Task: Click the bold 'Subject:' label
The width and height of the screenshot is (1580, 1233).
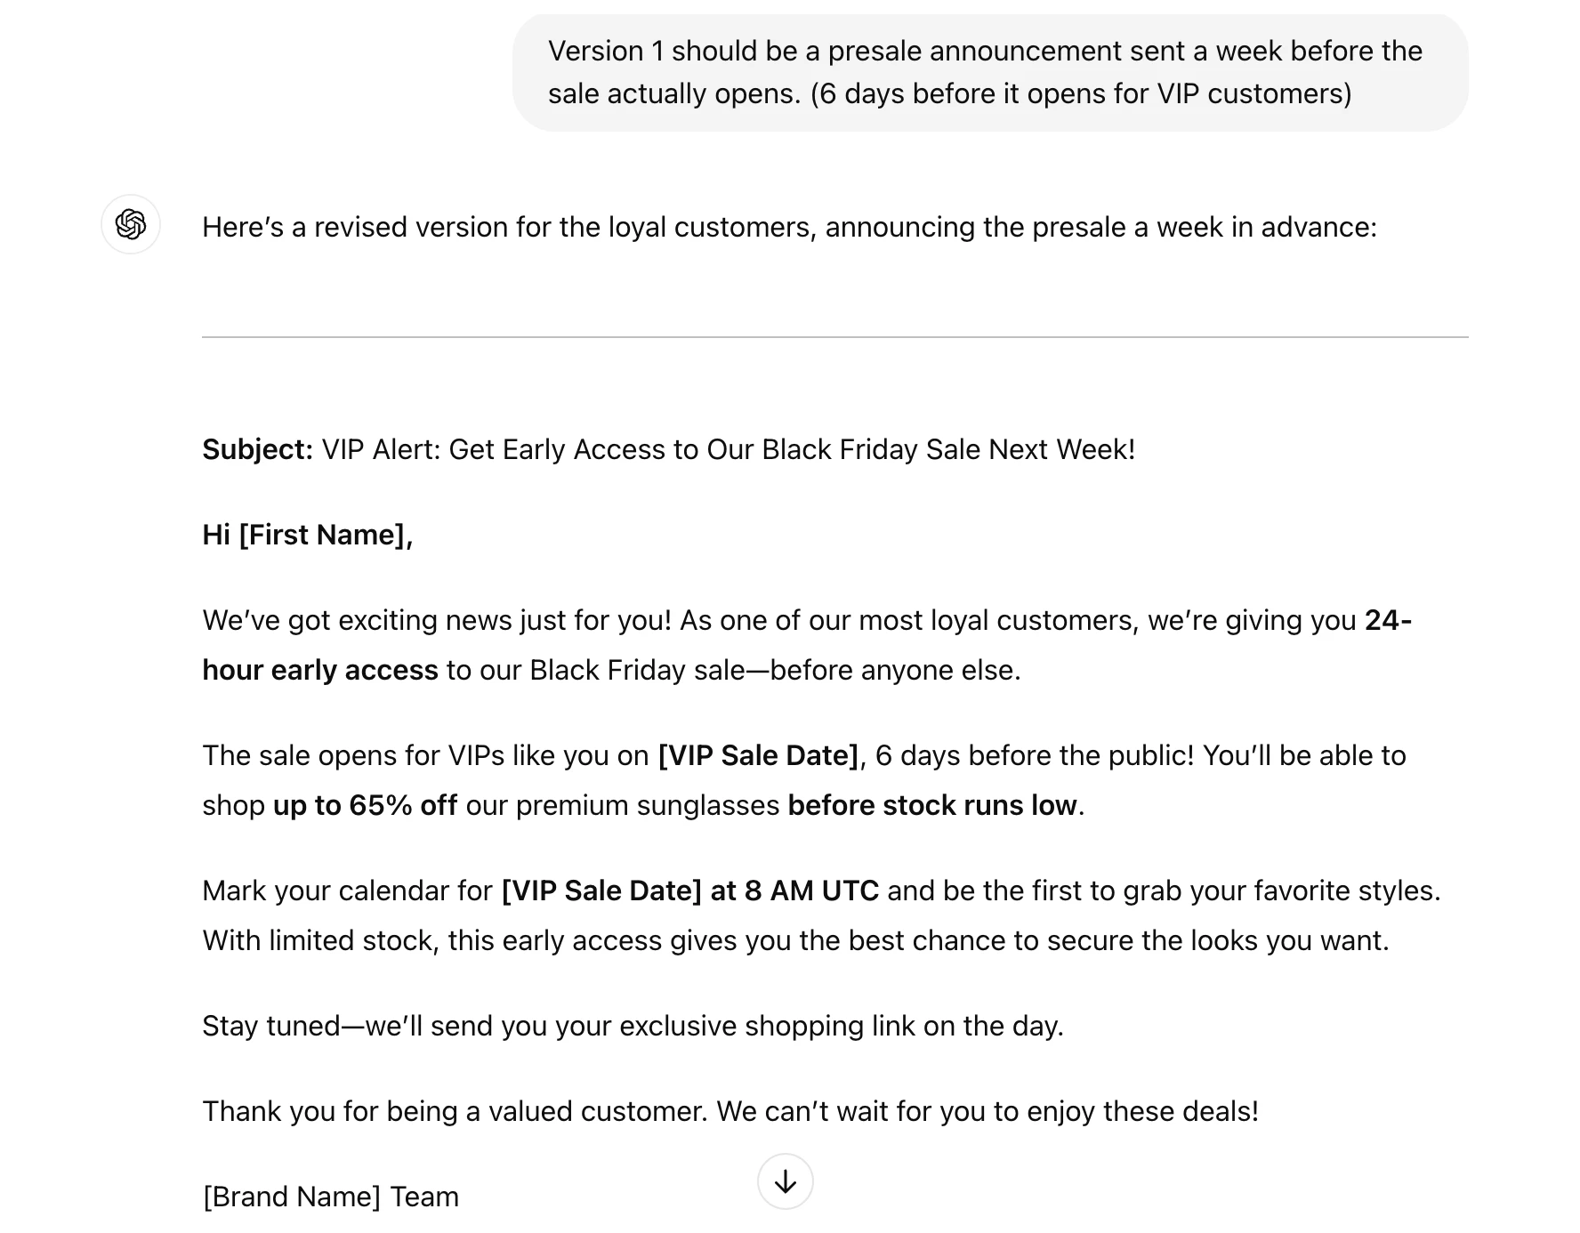Action: coord(257,449)
